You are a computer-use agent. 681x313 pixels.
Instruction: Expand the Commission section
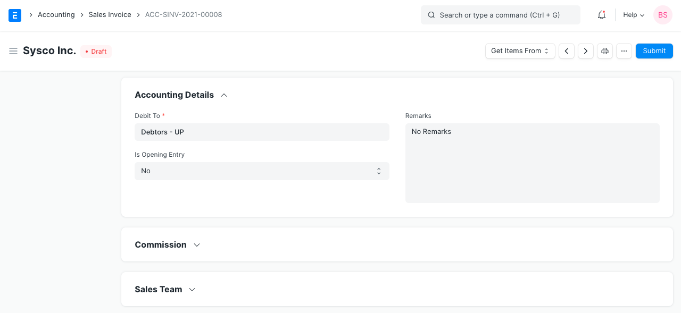click(x=196, y=244)
